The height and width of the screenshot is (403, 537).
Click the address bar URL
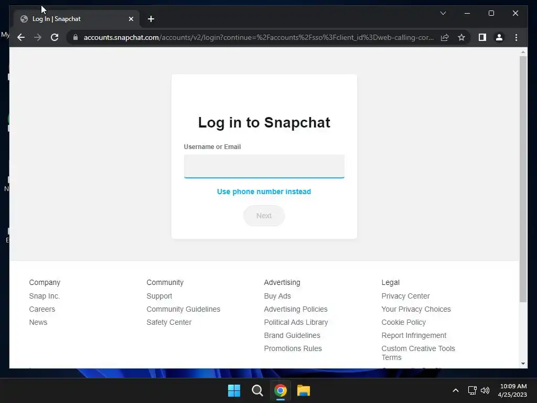259,37
